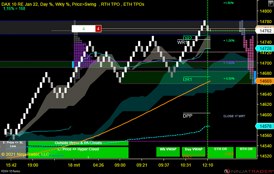The width and height of the screenshot is (274, 174).
Task: Click the green +0,50% level label
Action: coord(229,79)
